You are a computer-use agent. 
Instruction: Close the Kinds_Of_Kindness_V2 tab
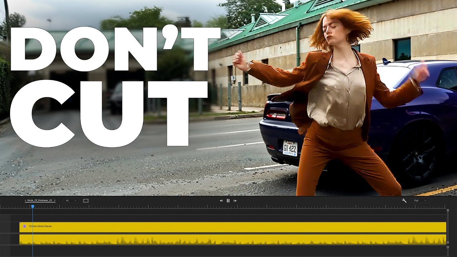[x=25, y=201]
